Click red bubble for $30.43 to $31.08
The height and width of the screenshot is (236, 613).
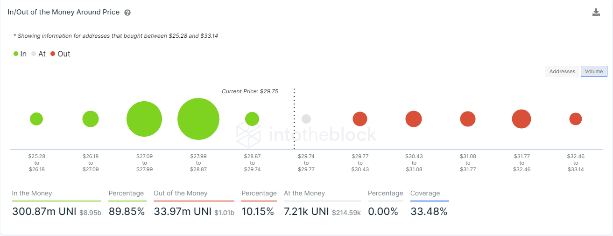[x=414, y=119]
